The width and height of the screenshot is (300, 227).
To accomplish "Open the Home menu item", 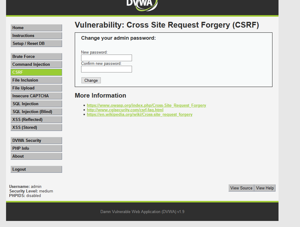I will pos(36,28).
